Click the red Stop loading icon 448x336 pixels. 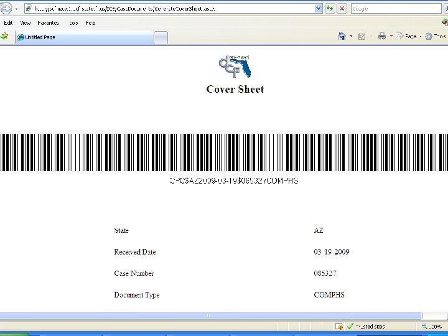point(342,9)
